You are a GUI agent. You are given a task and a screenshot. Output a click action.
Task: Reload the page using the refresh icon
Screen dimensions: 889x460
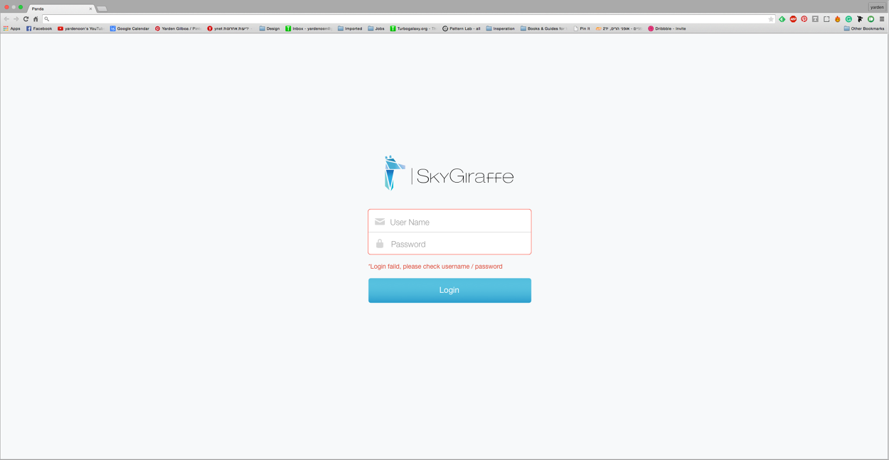(x=26, y=19)
